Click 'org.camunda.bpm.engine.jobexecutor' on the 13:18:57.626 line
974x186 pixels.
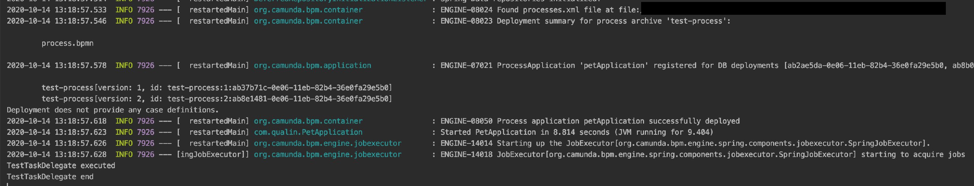(328, 143)
